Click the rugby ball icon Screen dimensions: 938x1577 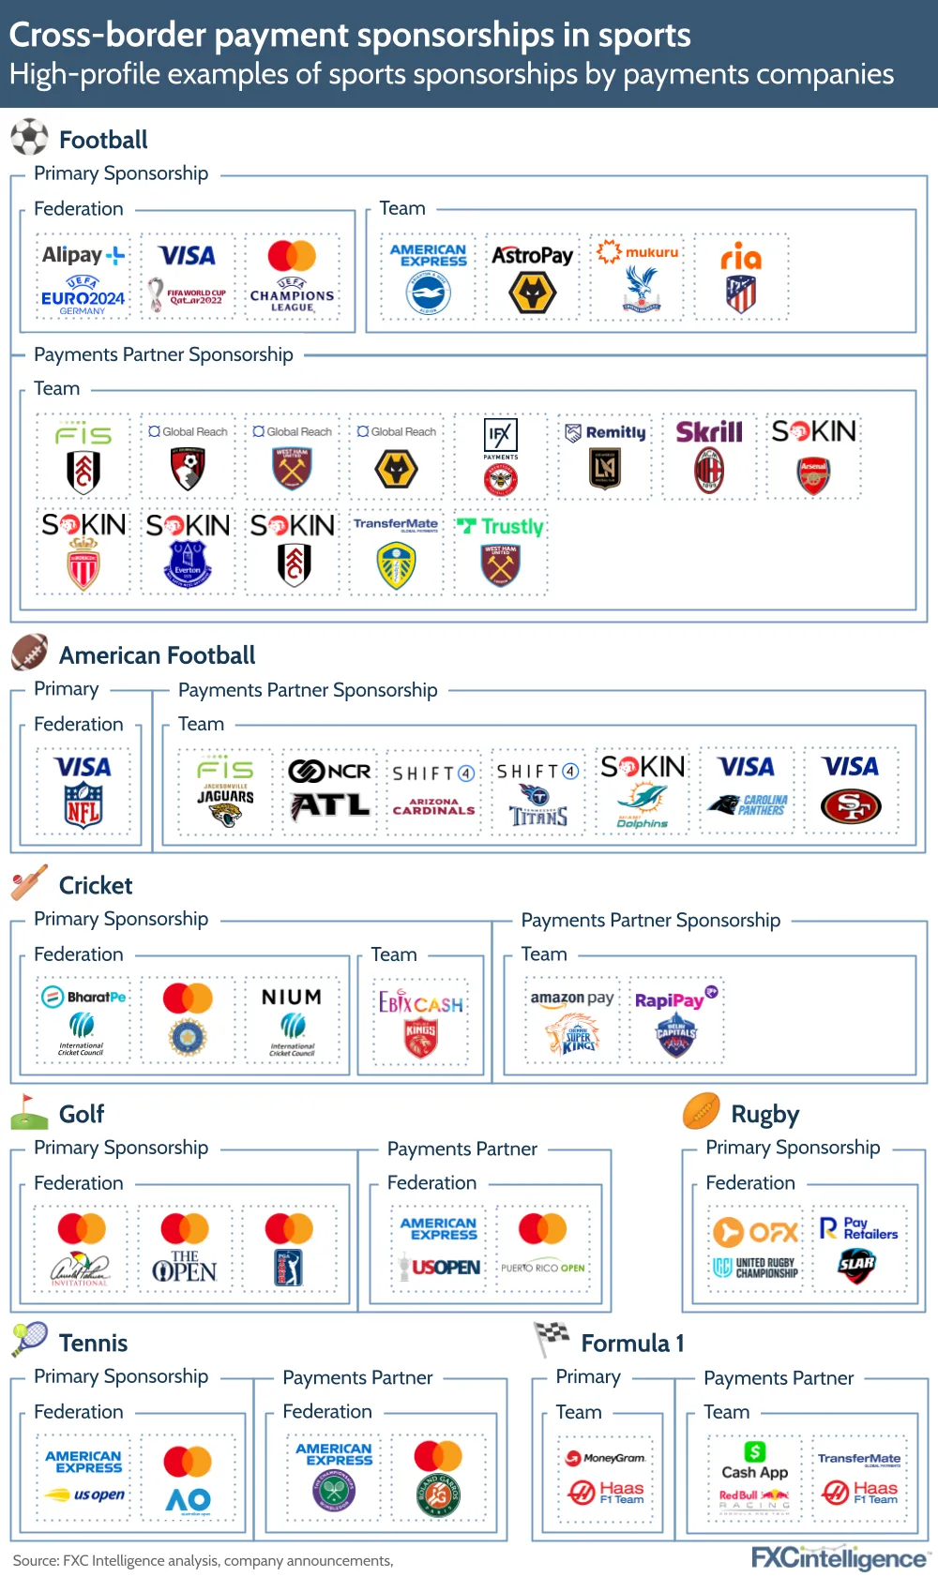(702, 1111)
